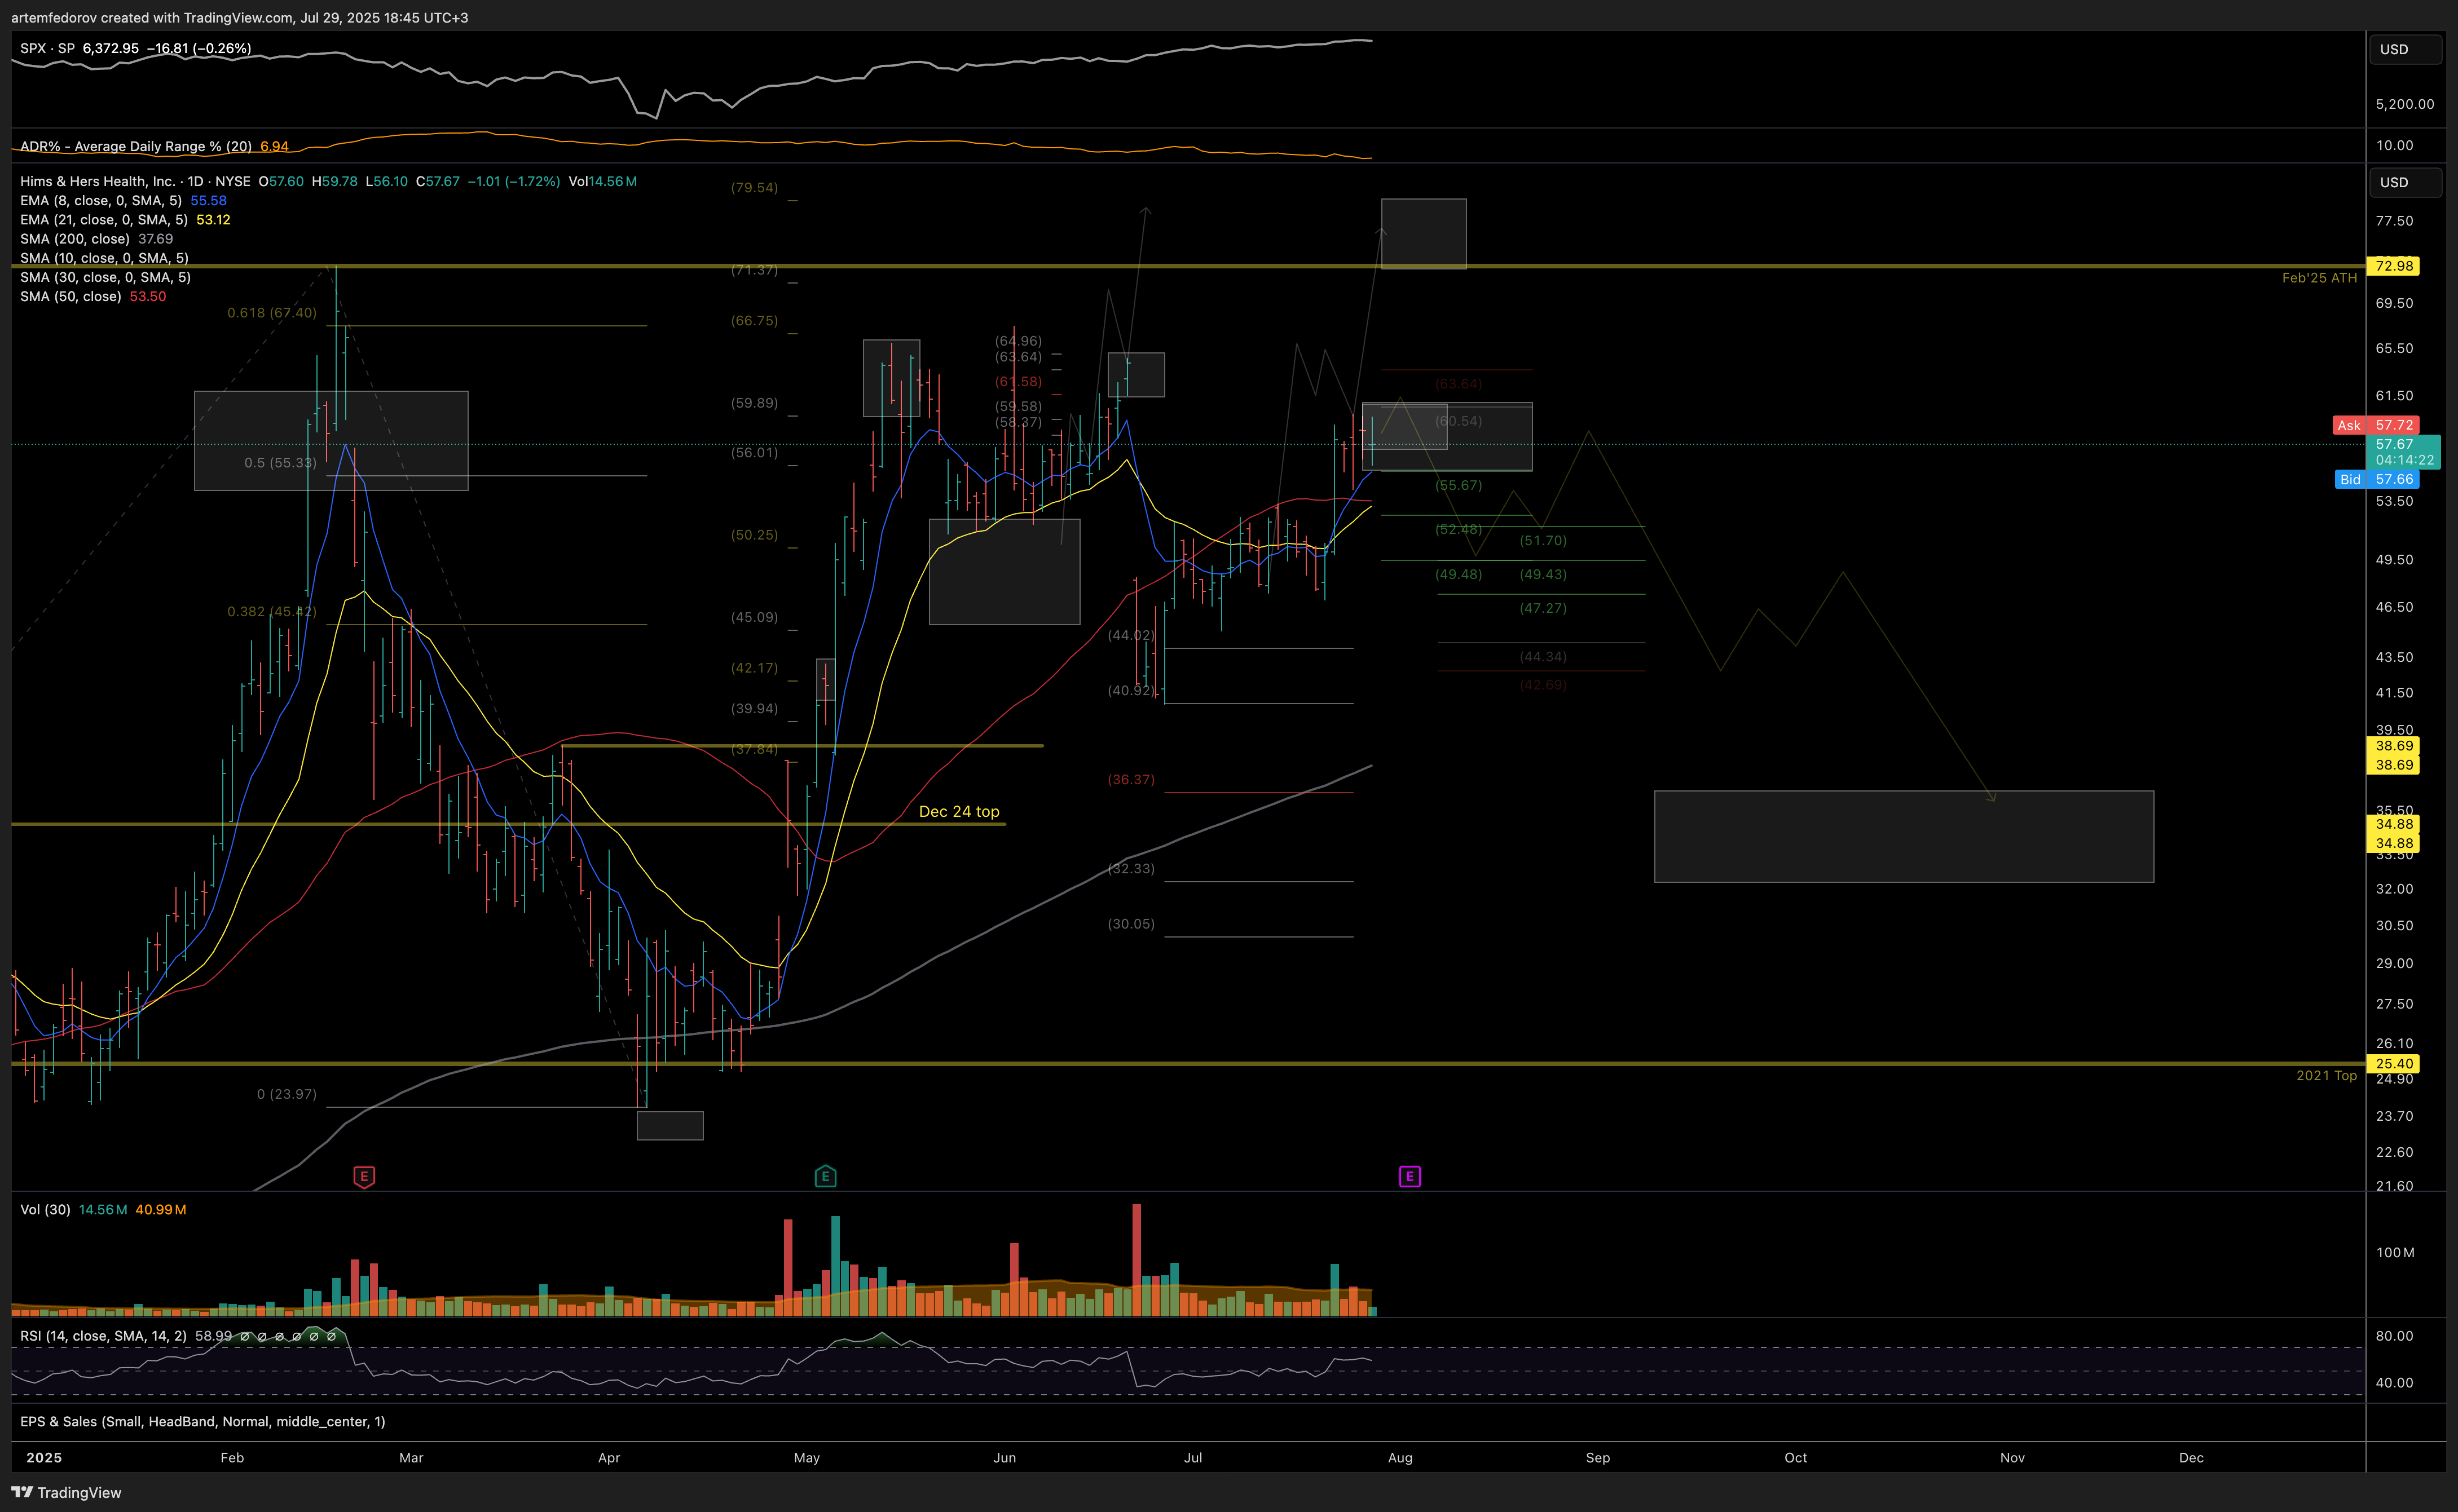Screen dimensions: 2458x1512
Task: Click the (79.54) price level label
Action: click(754, 187)
